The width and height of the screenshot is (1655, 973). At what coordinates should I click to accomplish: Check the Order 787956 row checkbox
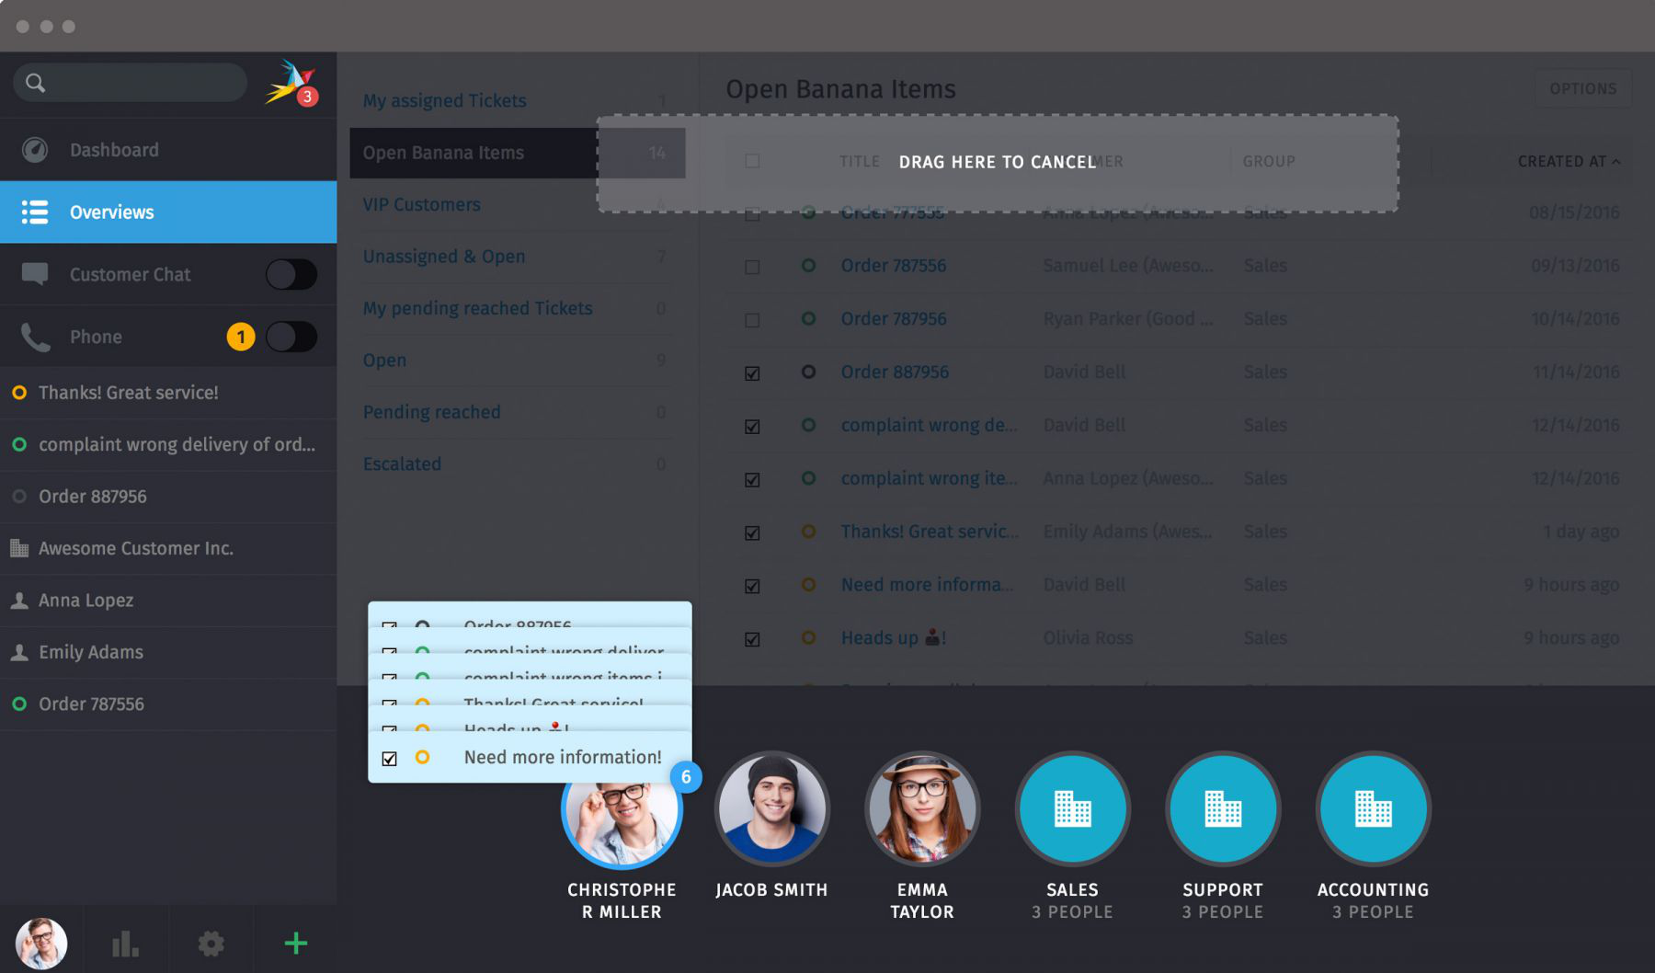point(752,320)
